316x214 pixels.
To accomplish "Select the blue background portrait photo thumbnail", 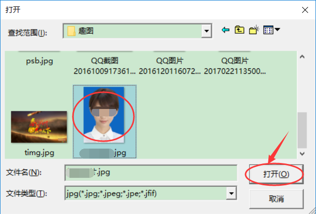I will pos(104,115).
